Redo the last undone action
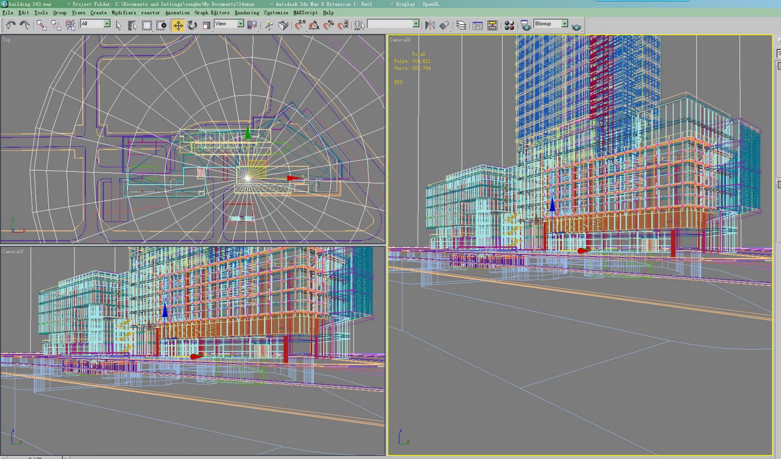 [24, 25]
